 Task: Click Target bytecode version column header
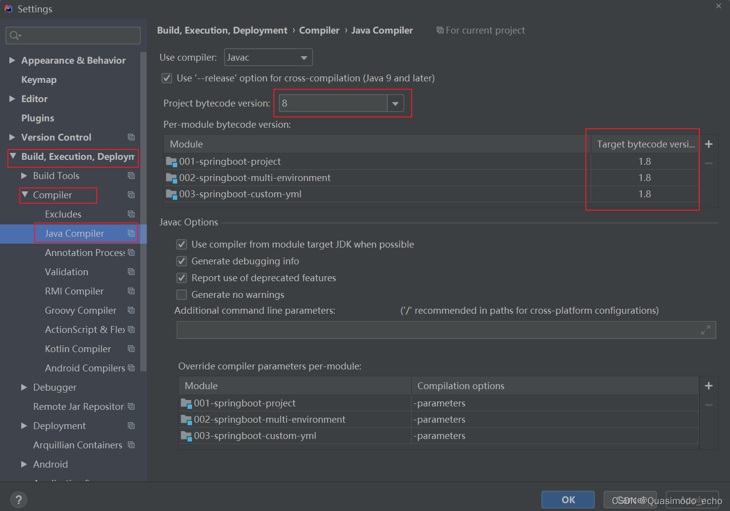click(x=645, y=144)
